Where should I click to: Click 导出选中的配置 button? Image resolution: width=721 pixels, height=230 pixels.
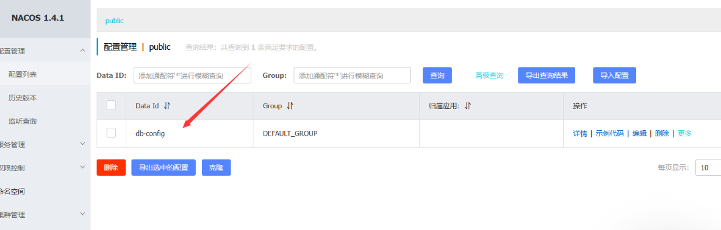pos(163,167)
